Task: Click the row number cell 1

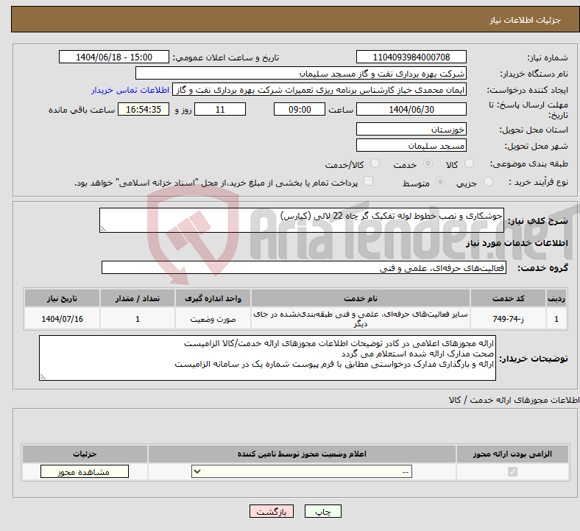Action: coord(556,319)
